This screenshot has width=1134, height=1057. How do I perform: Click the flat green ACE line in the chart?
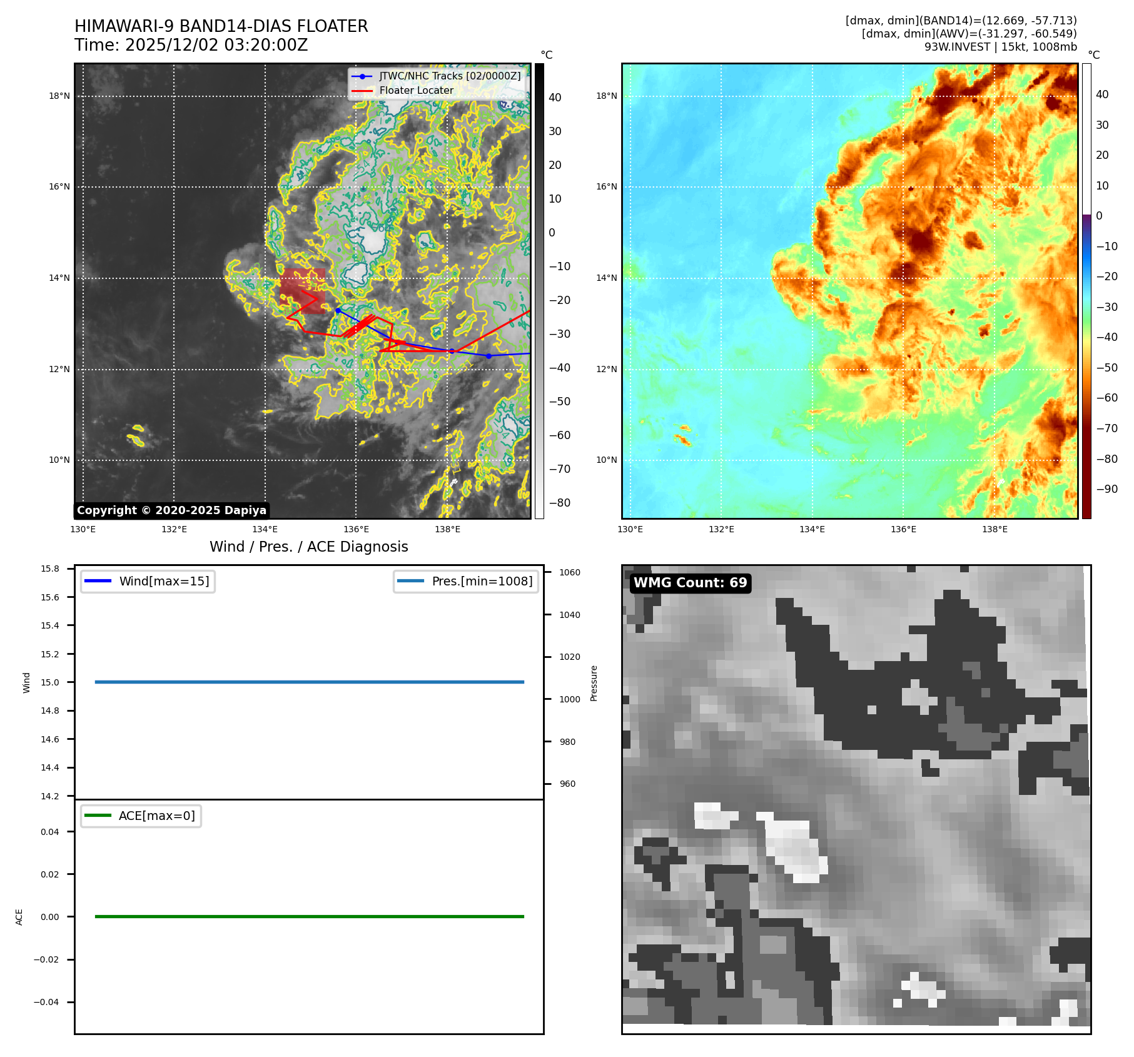click(x=309, y=916)
